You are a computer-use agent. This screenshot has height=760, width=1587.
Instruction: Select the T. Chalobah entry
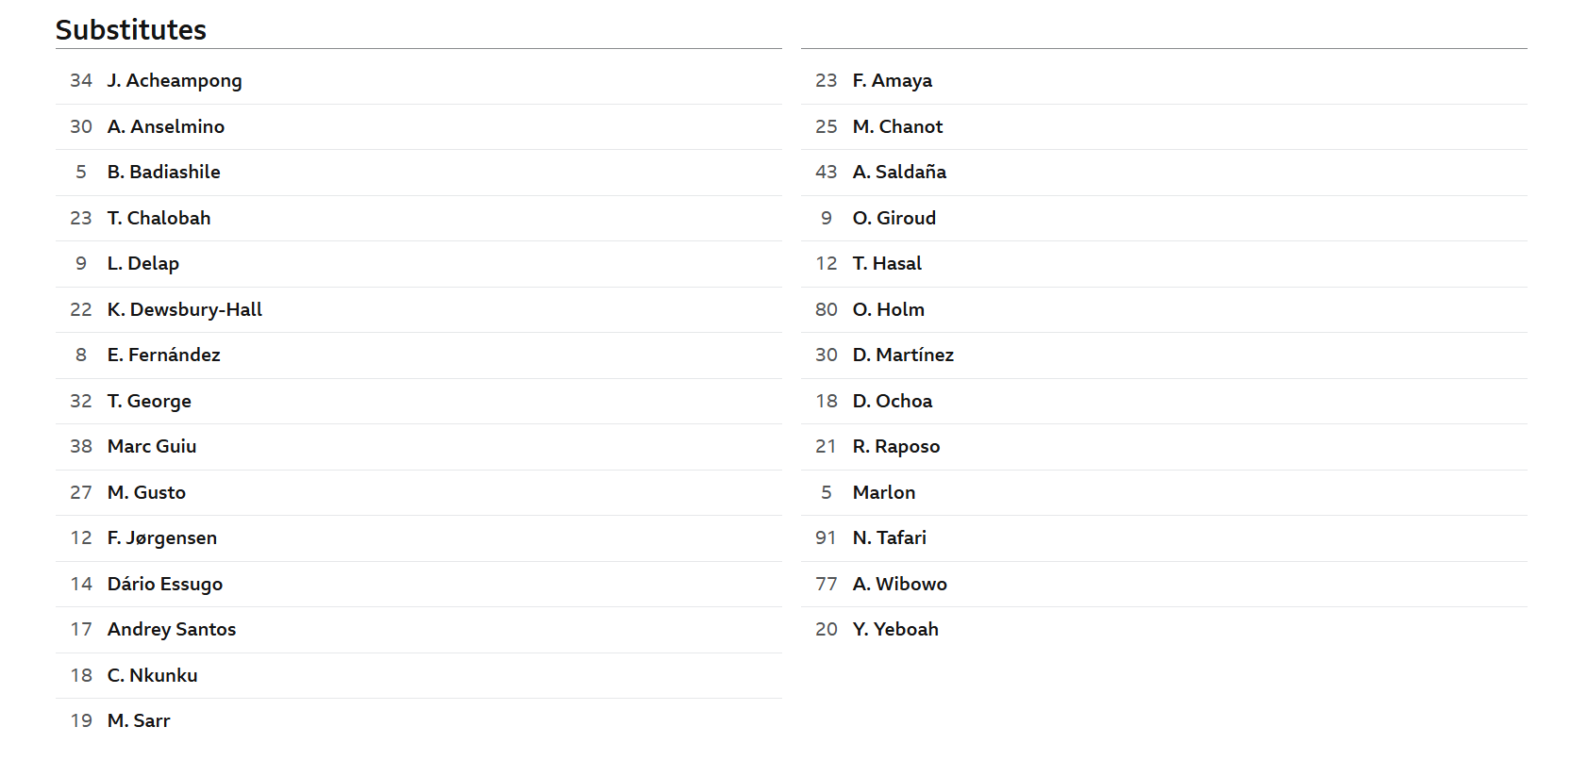tap(159, 218)
